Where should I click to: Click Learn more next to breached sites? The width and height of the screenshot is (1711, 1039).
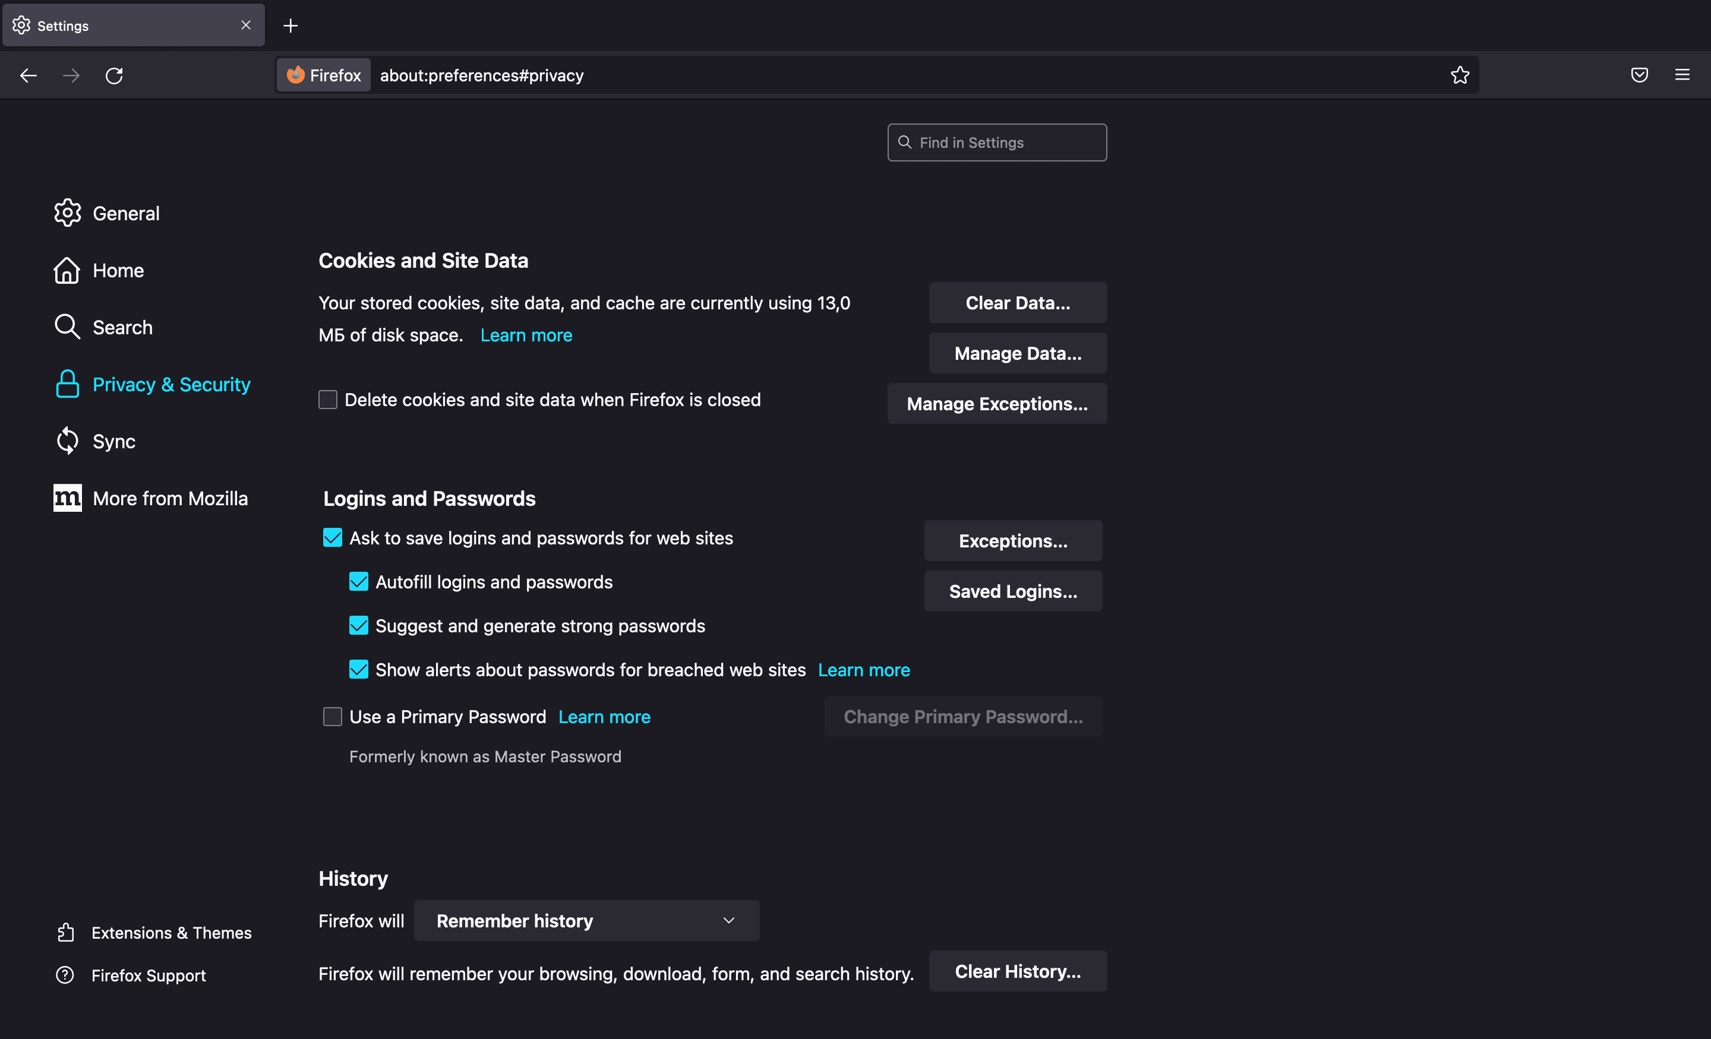click(x=863, y=670)
